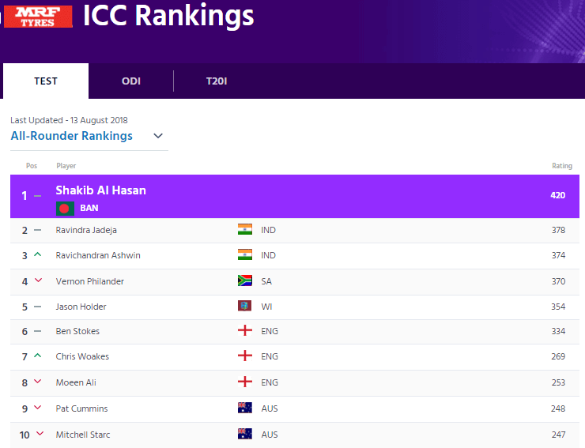The width and height of the screenshot is (585, 448).
Task: Open Shakib Al Hasan's player profile
Action: click(100, 190)
